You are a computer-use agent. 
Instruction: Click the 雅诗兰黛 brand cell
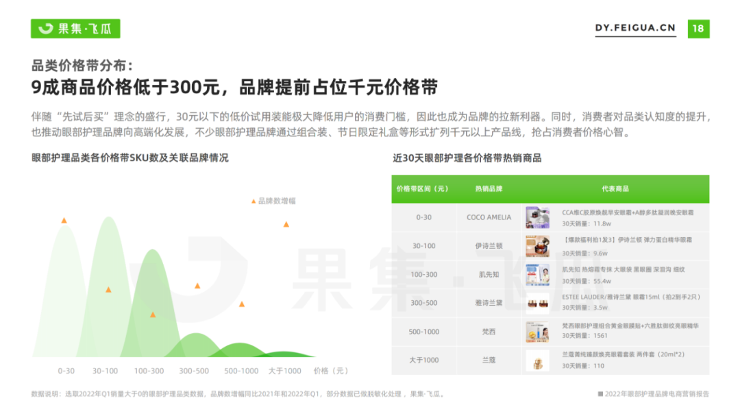[x=489, y=303]
